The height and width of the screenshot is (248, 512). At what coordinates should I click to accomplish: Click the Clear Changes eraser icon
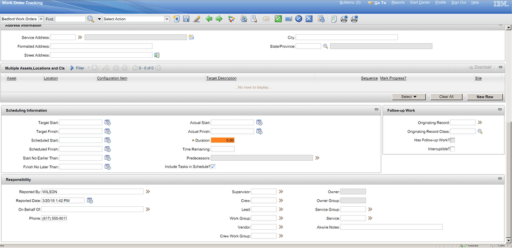(x=196, y=19)
